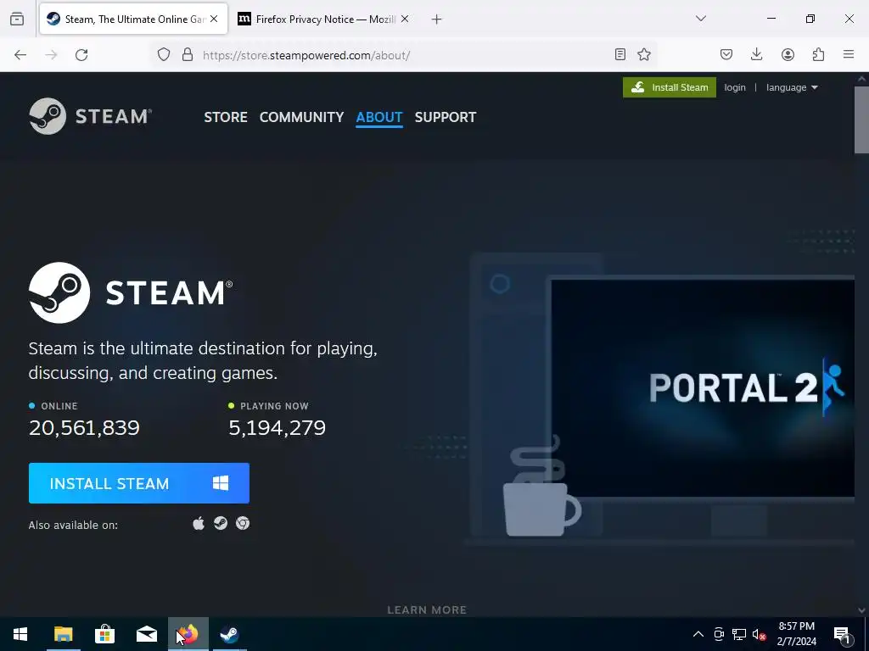
Task: Click muted volume tray icon
Action: point(759,634)
